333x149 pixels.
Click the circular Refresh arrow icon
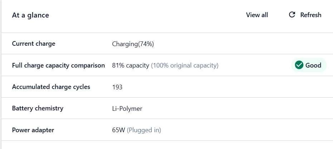pos(292,15)
